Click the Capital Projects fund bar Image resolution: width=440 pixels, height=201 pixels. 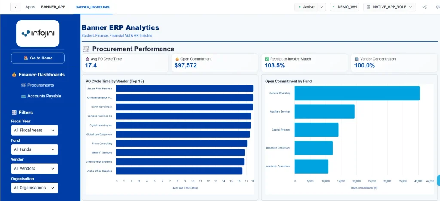tap(316, 130)
